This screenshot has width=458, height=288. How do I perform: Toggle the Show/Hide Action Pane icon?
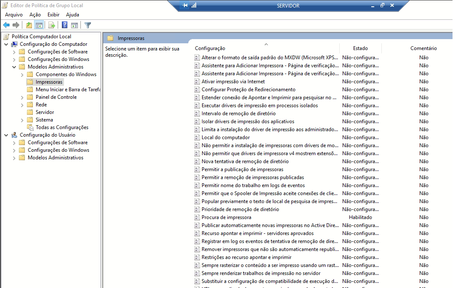[75, 25]
